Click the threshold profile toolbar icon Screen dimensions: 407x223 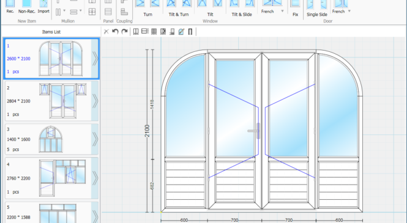coord(172,32)
